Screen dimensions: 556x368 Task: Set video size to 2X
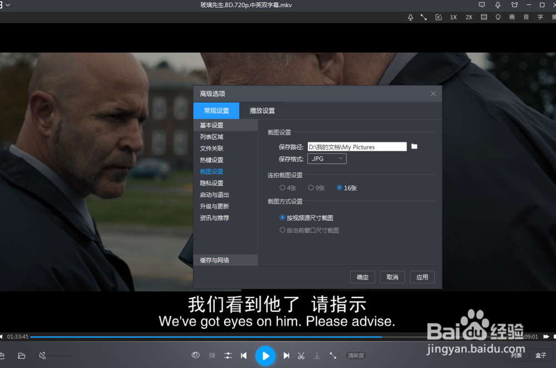click(x=469, y=17)
